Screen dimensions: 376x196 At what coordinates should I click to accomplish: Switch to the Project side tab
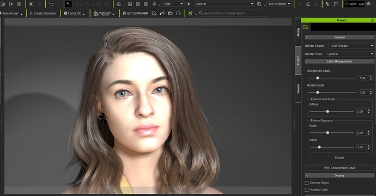tap(298, 60)
